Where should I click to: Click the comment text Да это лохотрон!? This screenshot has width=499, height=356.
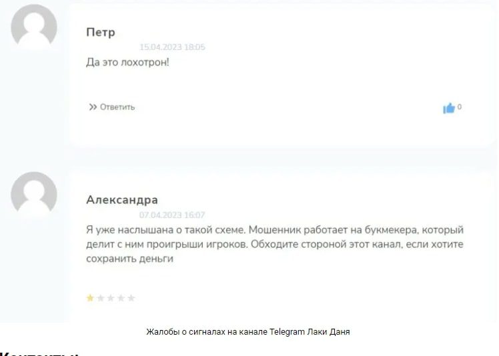point(127,62)
